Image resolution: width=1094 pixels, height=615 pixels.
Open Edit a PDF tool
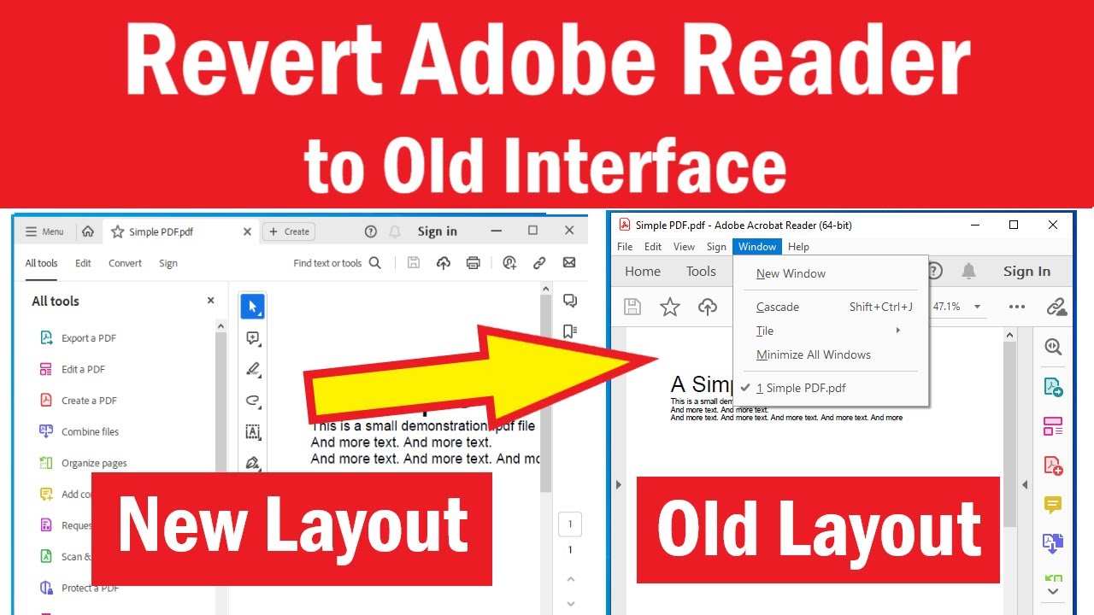click(73, 369)
